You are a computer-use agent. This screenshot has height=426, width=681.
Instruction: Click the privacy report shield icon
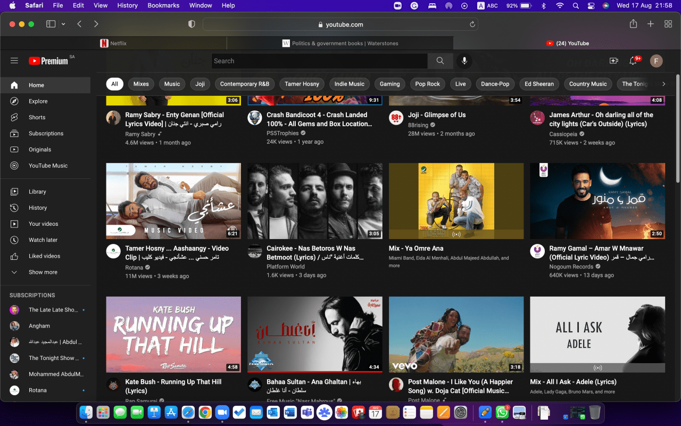tap(192, 24)
